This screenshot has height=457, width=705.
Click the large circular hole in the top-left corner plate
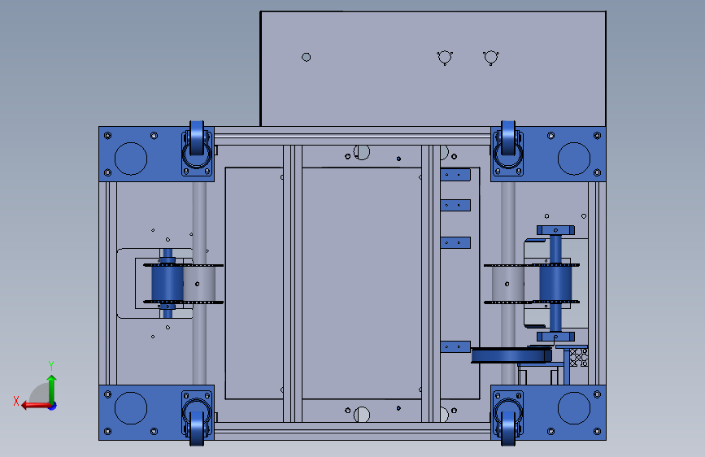(131, 159)
